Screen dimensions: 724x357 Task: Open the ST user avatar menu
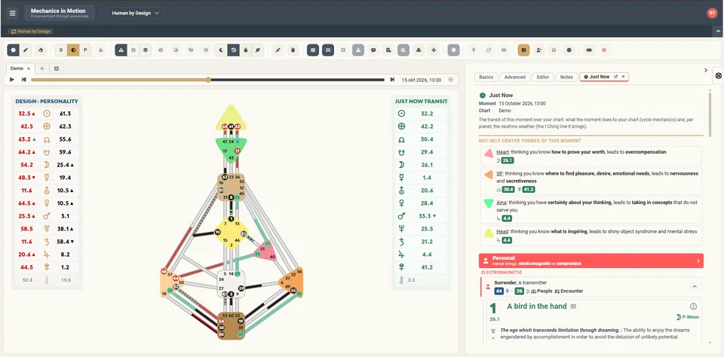coord(711,13)
